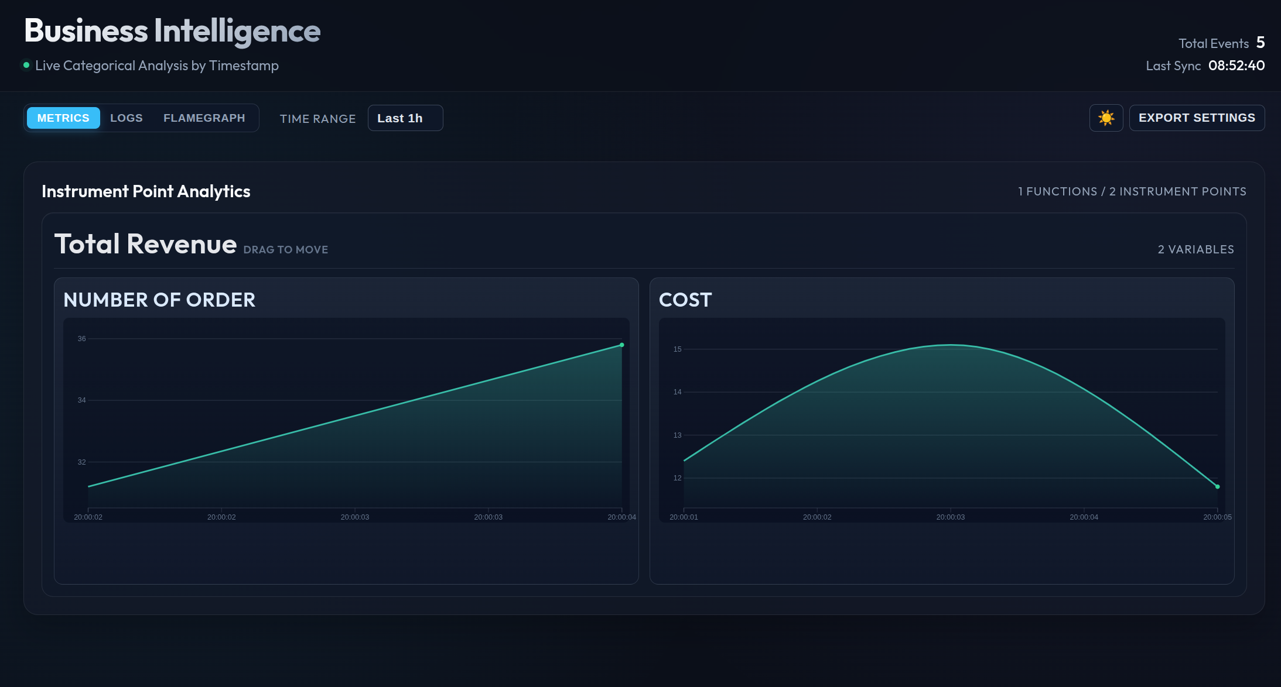This screenshot has height=687, width=1281.
Task: Open EXPORT SETTINGS
Action: tap(1197, 118)
